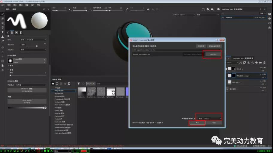The width and height of the screenshot is (273, 153).
Task: Click the delete layer trash icon
Action: (x=264, y=63)
